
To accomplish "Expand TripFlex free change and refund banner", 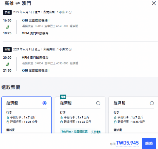I will click(80, 131).
